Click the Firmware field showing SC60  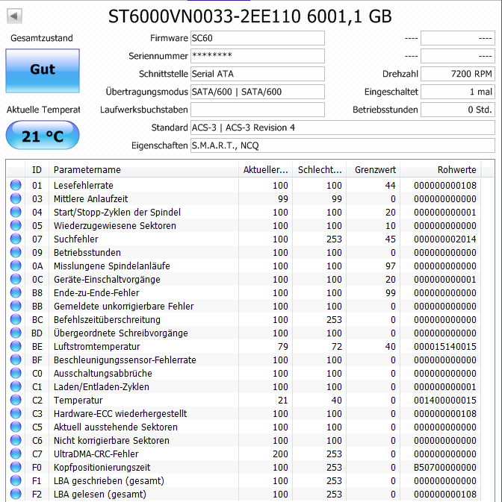pos(258,38)
